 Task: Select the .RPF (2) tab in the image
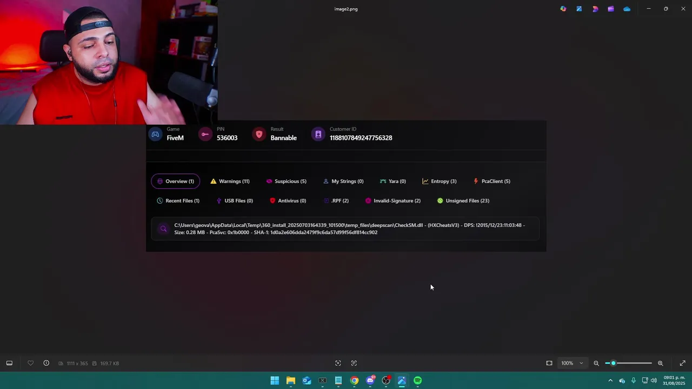[336, 200]
